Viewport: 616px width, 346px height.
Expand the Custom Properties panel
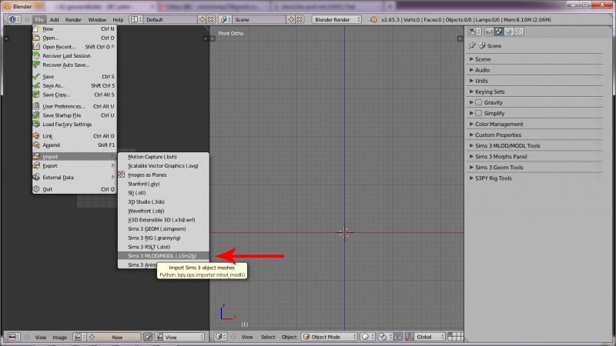(535, 135)
